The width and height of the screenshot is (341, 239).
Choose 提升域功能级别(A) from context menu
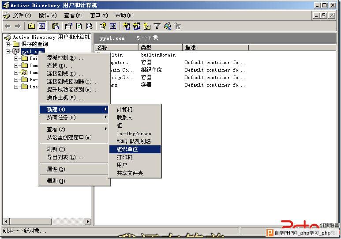74,90
